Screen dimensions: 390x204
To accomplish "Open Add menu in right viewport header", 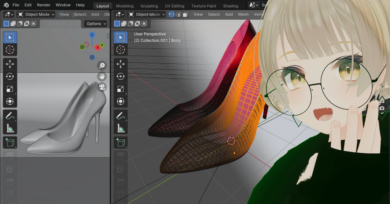I will tap(229, 14).
